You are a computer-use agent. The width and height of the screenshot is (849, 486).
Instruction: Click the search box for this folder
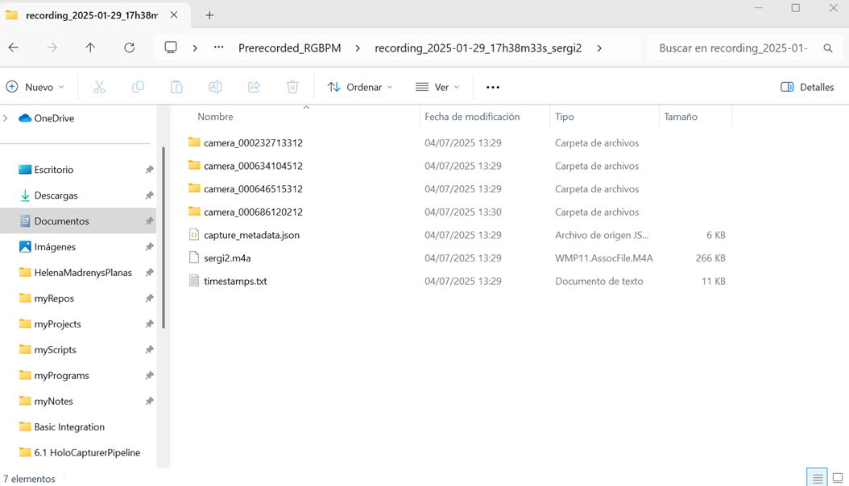pyautogui.click(x=733, y=48)
